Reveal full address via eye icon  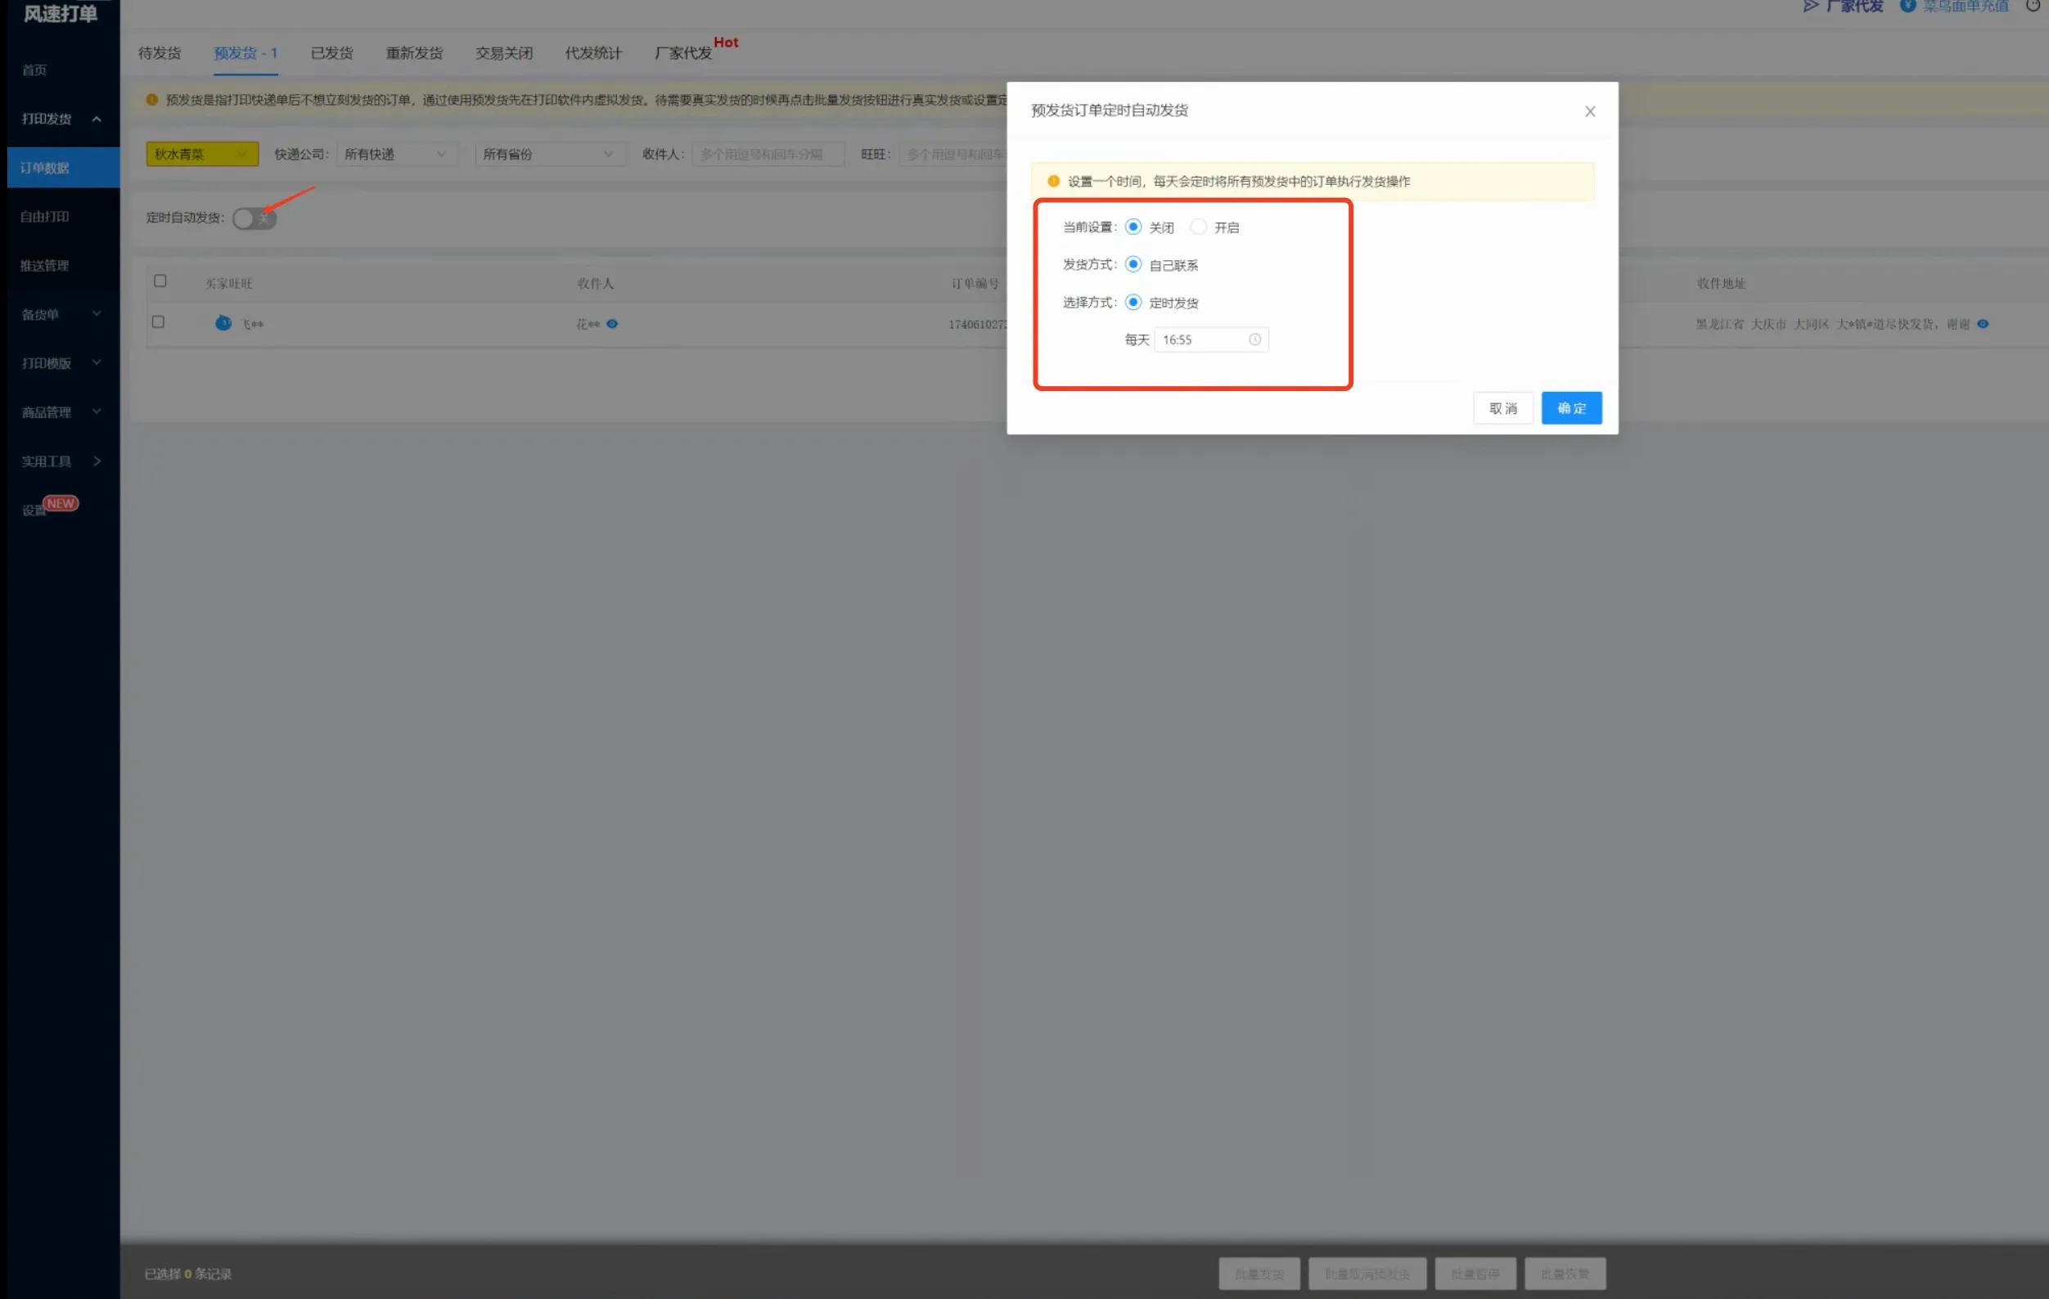(1983, 324)
